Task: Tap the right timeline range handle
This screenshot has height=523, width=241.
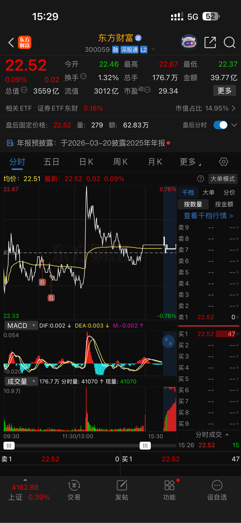Action: [x=145, y=445]
